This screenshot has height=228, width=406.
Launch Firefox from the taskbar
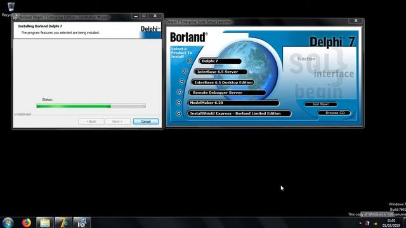coord(27,222)
